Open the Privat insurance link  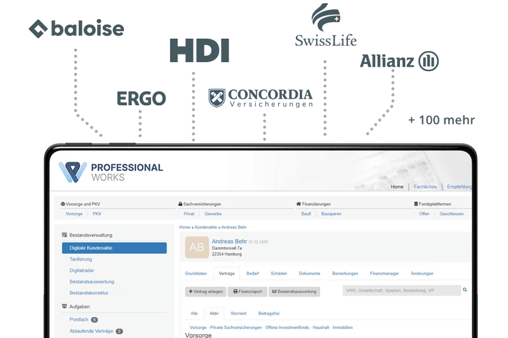(189, 214)
